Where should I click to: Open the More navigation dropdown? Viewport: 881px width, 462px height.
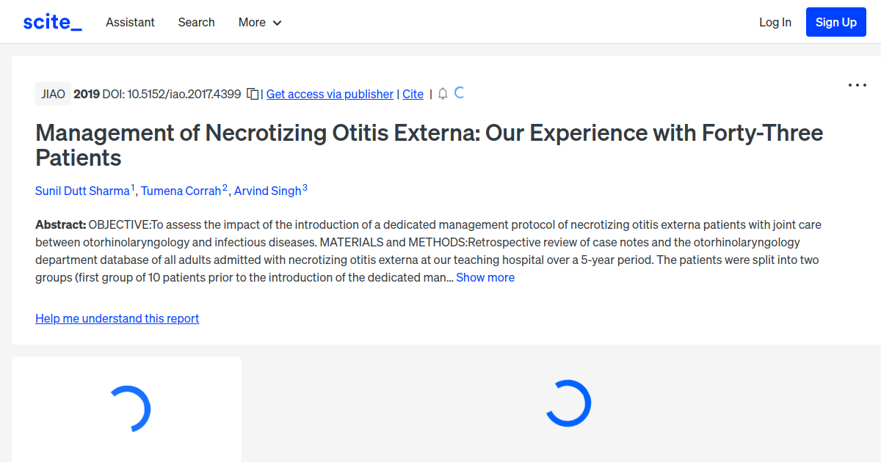coord(258,23)
